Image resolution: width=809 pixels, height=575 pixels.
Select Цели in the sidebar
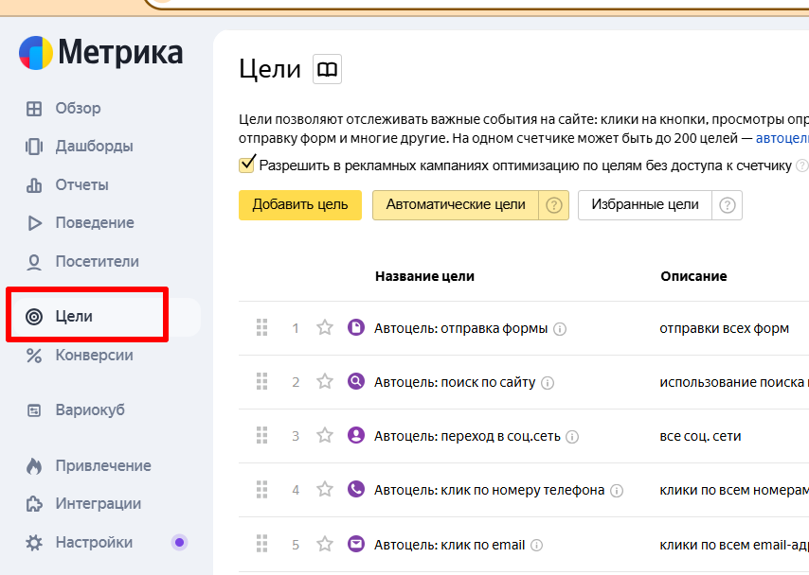[x=106, y=317]
